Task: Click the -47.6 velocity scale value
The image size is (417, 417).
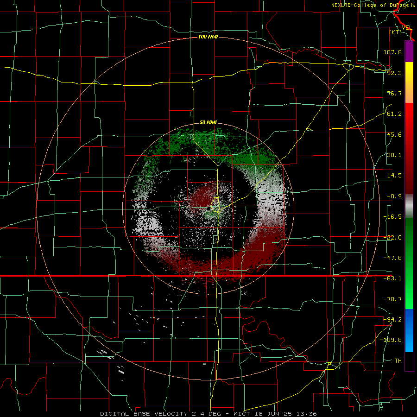Action: pos(392,258)
